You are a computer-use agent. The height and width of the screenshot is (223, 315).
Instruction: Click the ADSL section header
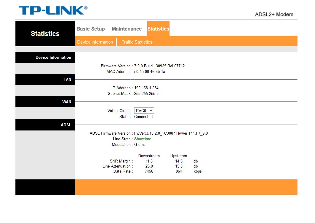(66, 125)
